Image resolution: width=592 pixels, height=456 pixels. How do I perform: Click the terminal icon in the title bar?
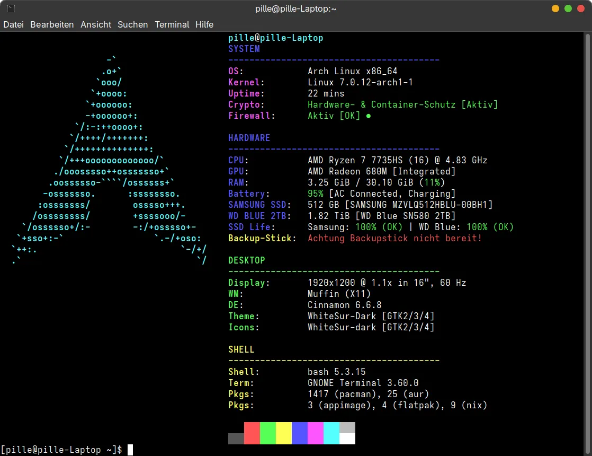point(11,8)
